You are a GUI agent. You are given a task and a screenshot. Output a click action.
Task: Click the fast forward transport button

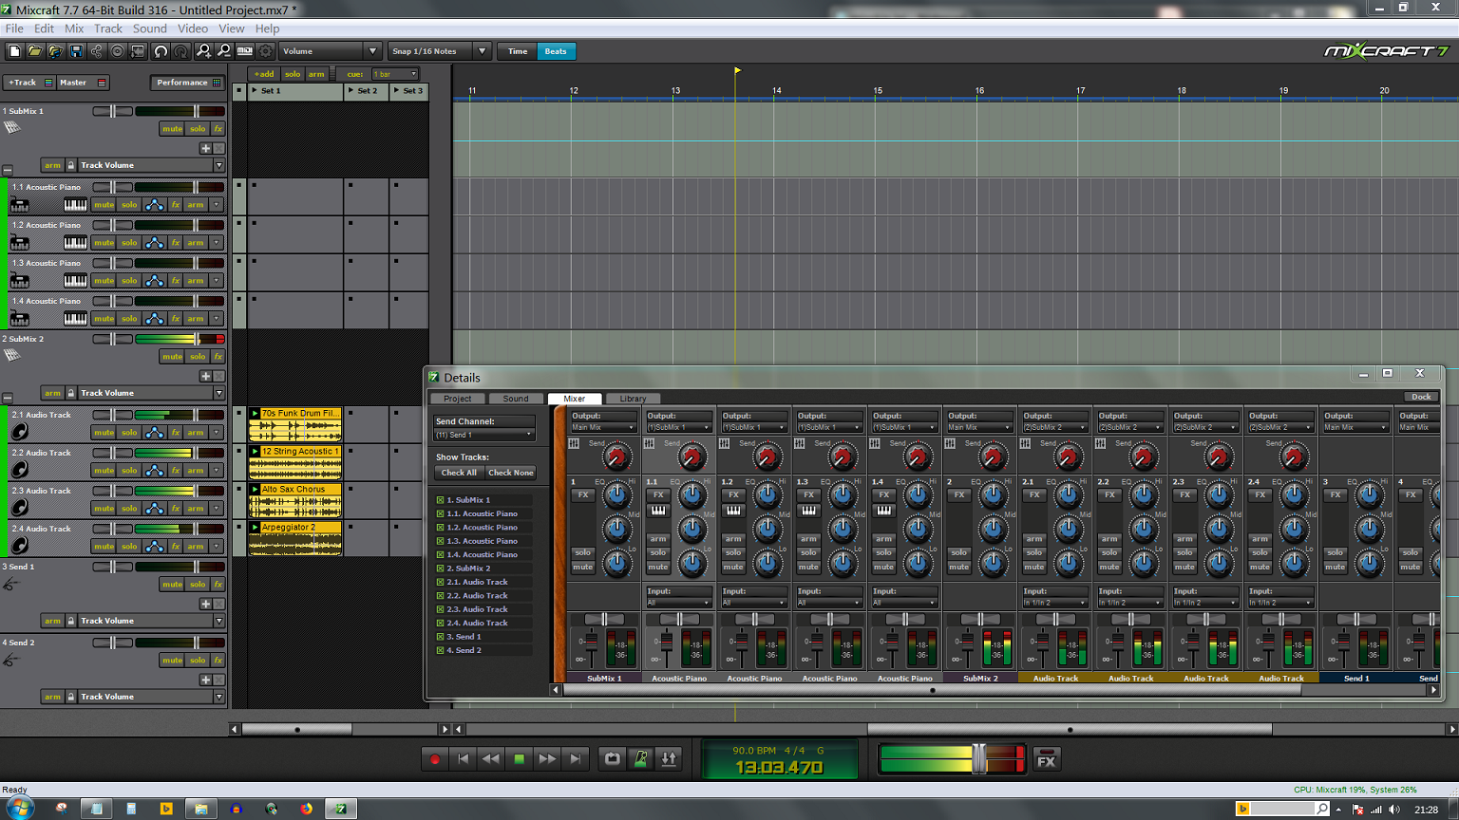547,759
